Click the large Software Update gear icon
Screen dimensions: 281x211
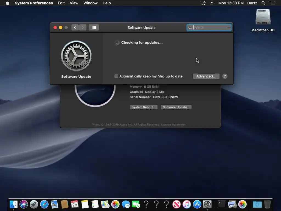[x=76, y=56]
